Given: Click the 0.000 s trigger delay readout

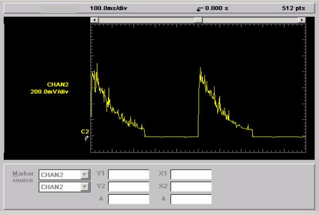Looking at the screenshot, I should [215, 9].
